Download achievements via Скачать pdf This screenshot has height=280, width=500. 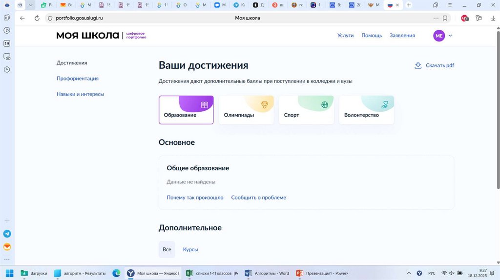tap(434, 65)
